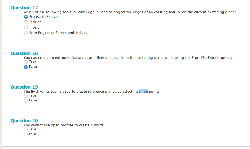Answer True for Question 20
Viewport: 250px width, 149px height.
(26, 129)
